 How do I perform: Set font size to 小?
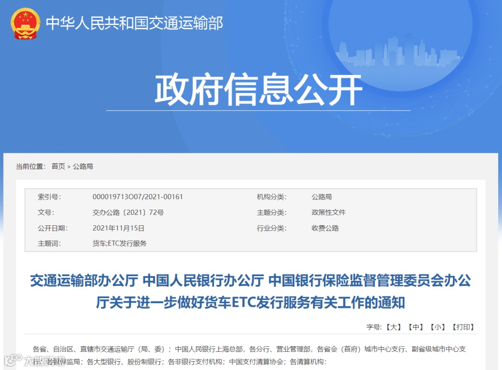pyautogui.click(x=438, y=327)
